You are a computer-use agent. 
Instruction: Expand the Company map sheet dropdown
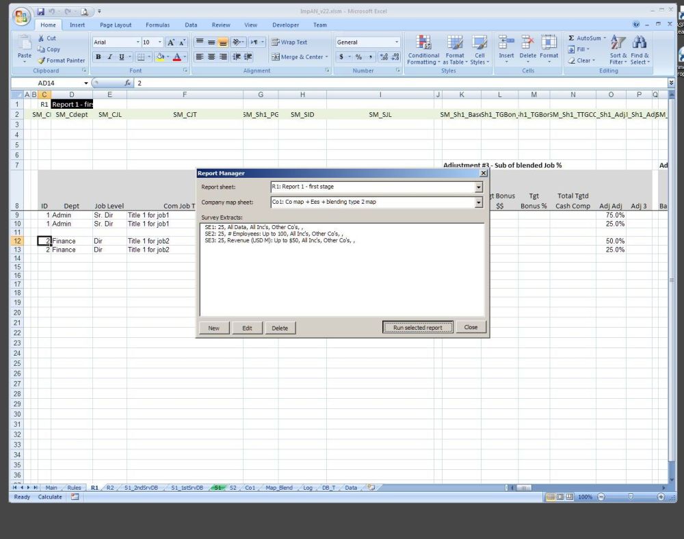click(479, 202)
